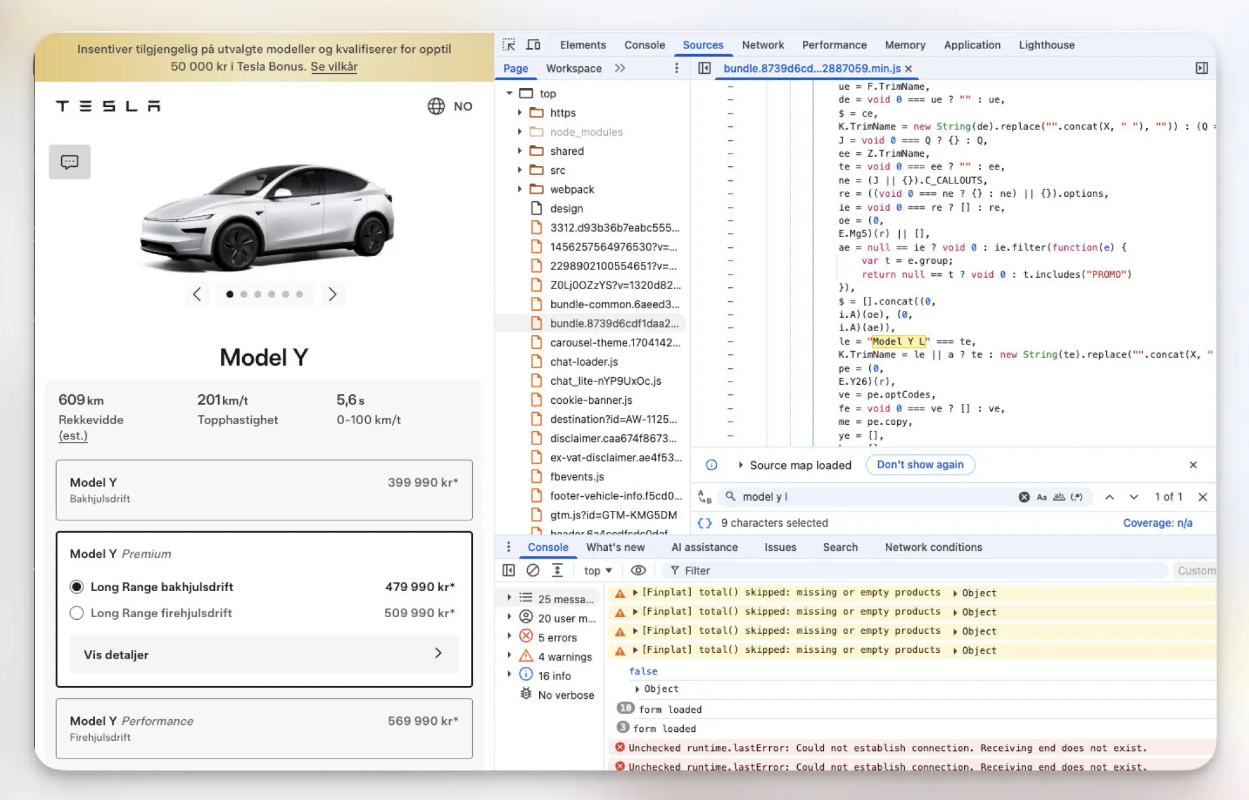Select the Model Y Bakhjulsdrift card
The height and width of the screenshot is (800, 1249).
coord(264,490)
